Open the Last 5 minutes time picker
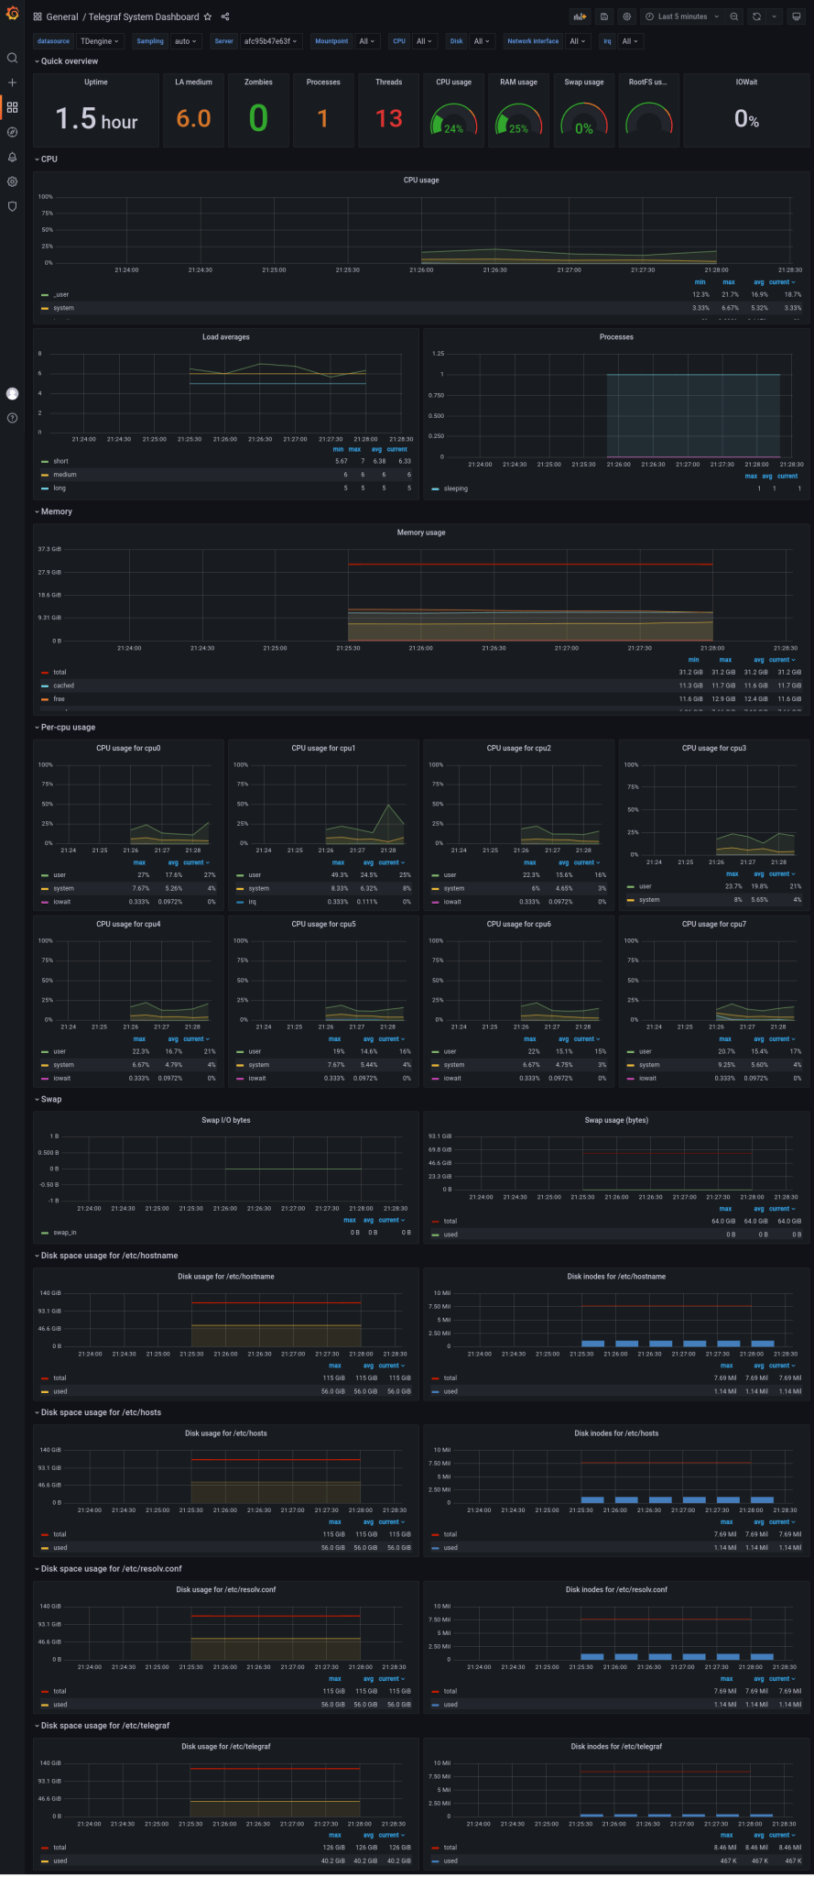Screen dimensions: 814x1877 (682, 16)
